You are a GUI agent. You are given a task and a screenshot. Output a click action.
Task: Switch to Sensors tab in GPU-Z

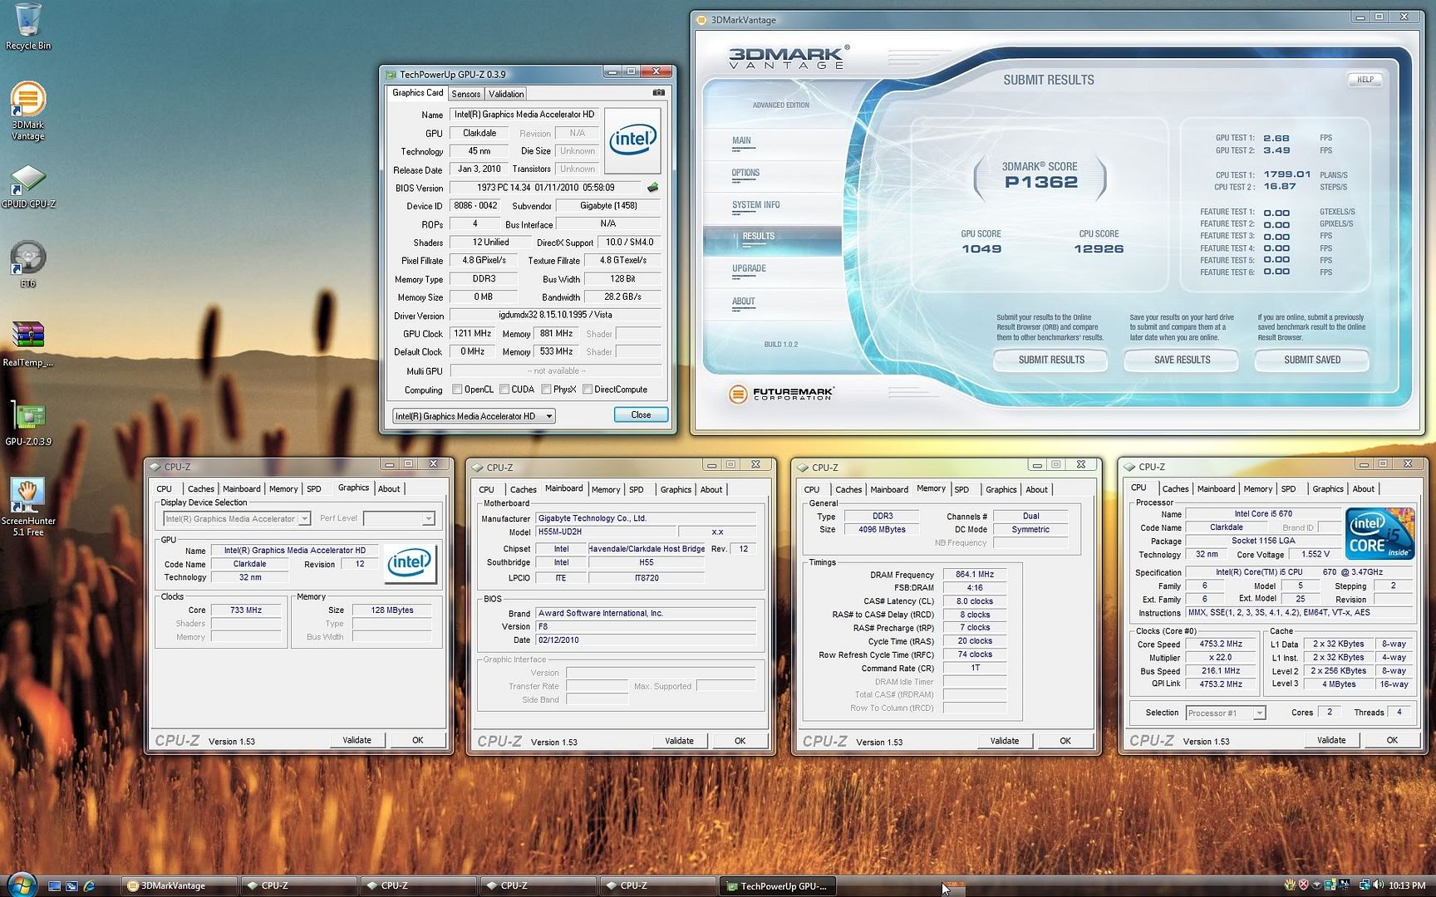pyautogui.click(x=466, y=94)
